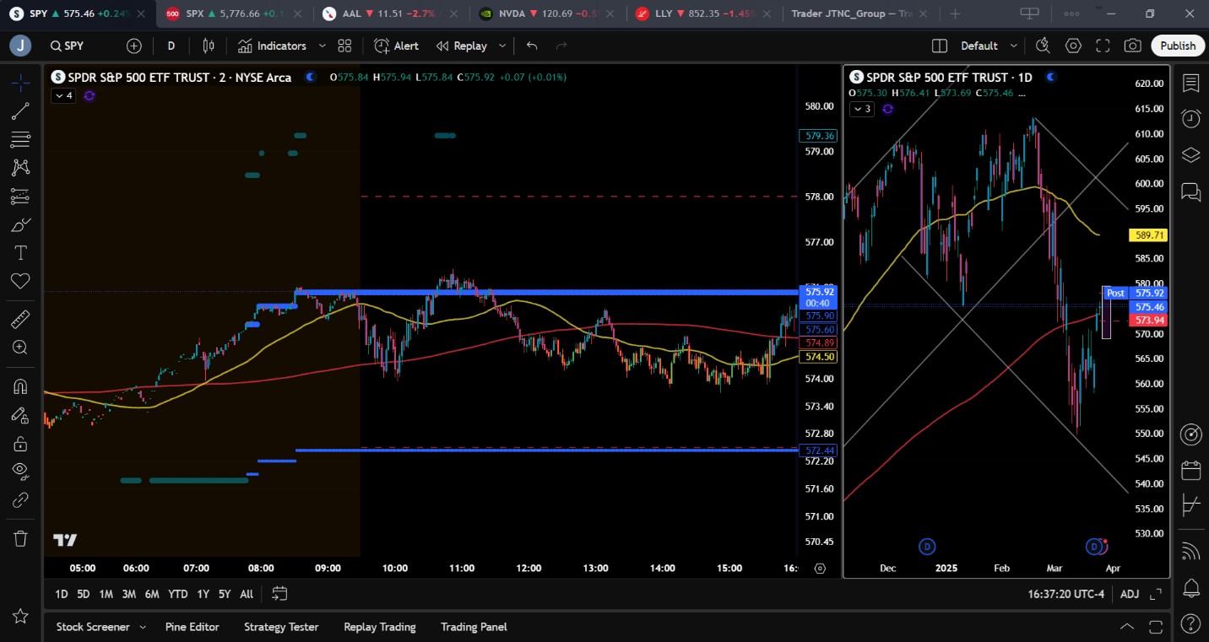
Task: Select the text annotation tool
Action: tap(20, 253)
